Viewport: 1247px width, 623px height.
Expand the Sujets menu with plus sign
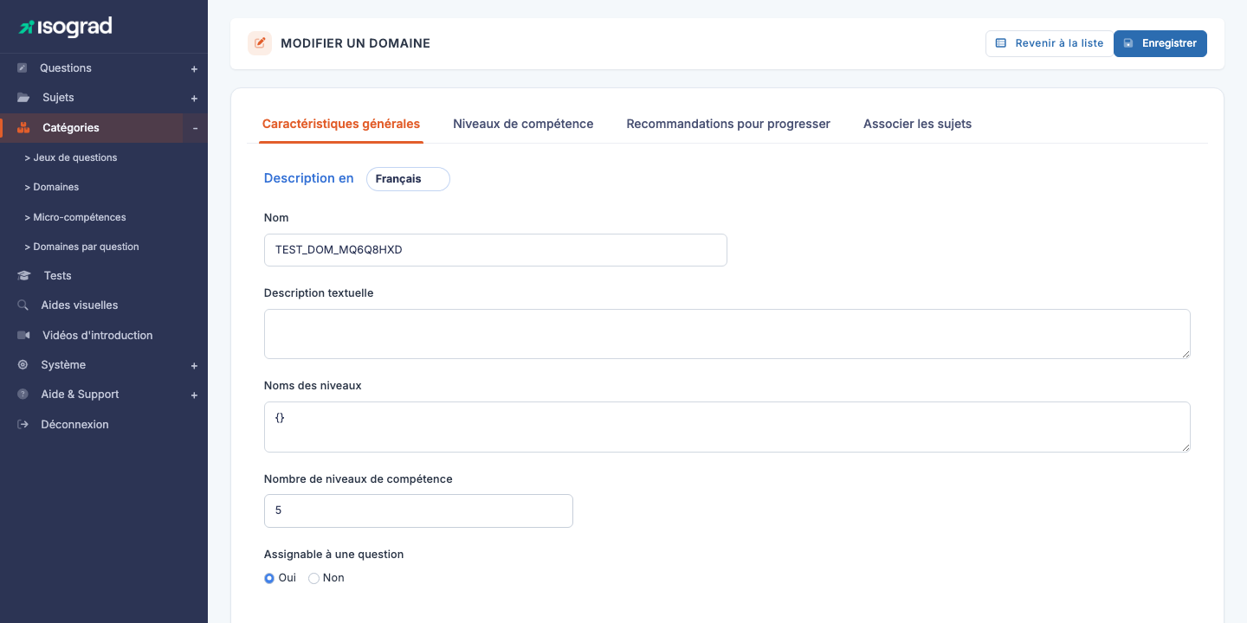click(x=194, y=99)
